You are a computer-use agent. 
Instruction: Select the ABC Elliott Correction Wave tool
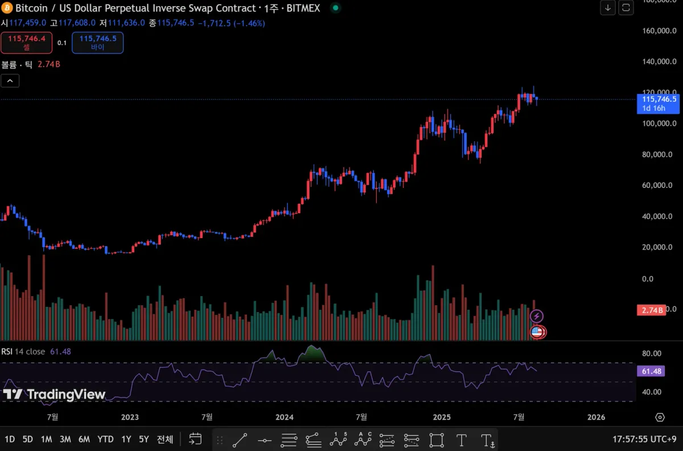(x=363, y=440)
